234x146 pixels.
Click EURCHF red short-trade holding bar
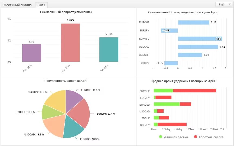(x=195, y=91)
